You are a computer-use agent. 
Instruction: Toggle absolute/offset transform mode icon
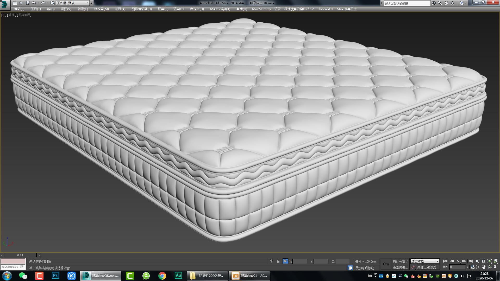click(285, 262)
